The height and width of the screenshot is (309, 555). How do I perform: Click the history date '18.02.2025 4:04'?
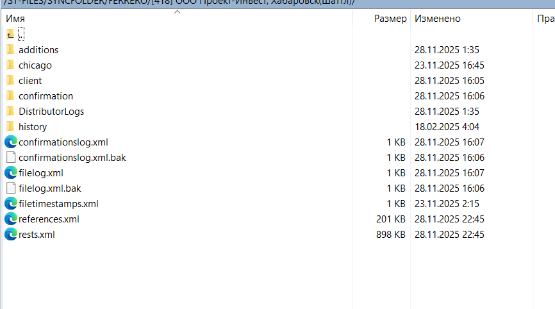pos(447,127)
